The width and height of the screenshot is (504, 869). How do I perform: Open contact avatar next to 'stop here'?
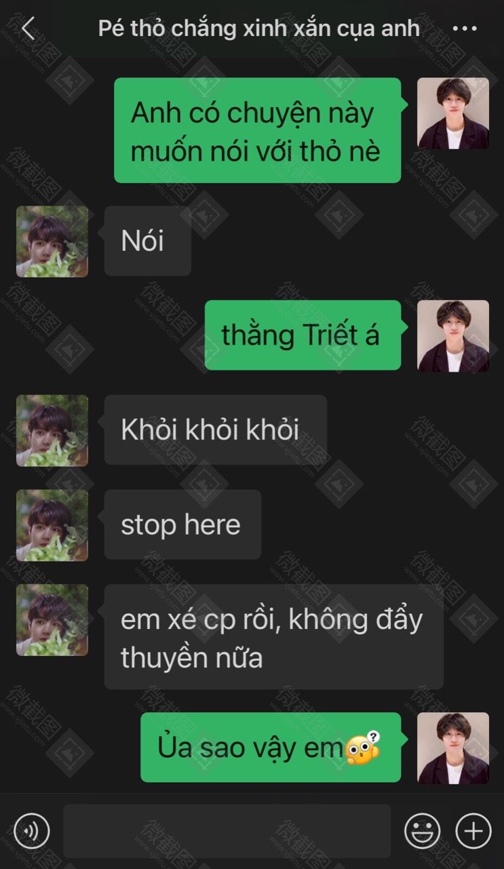(52, 525)
